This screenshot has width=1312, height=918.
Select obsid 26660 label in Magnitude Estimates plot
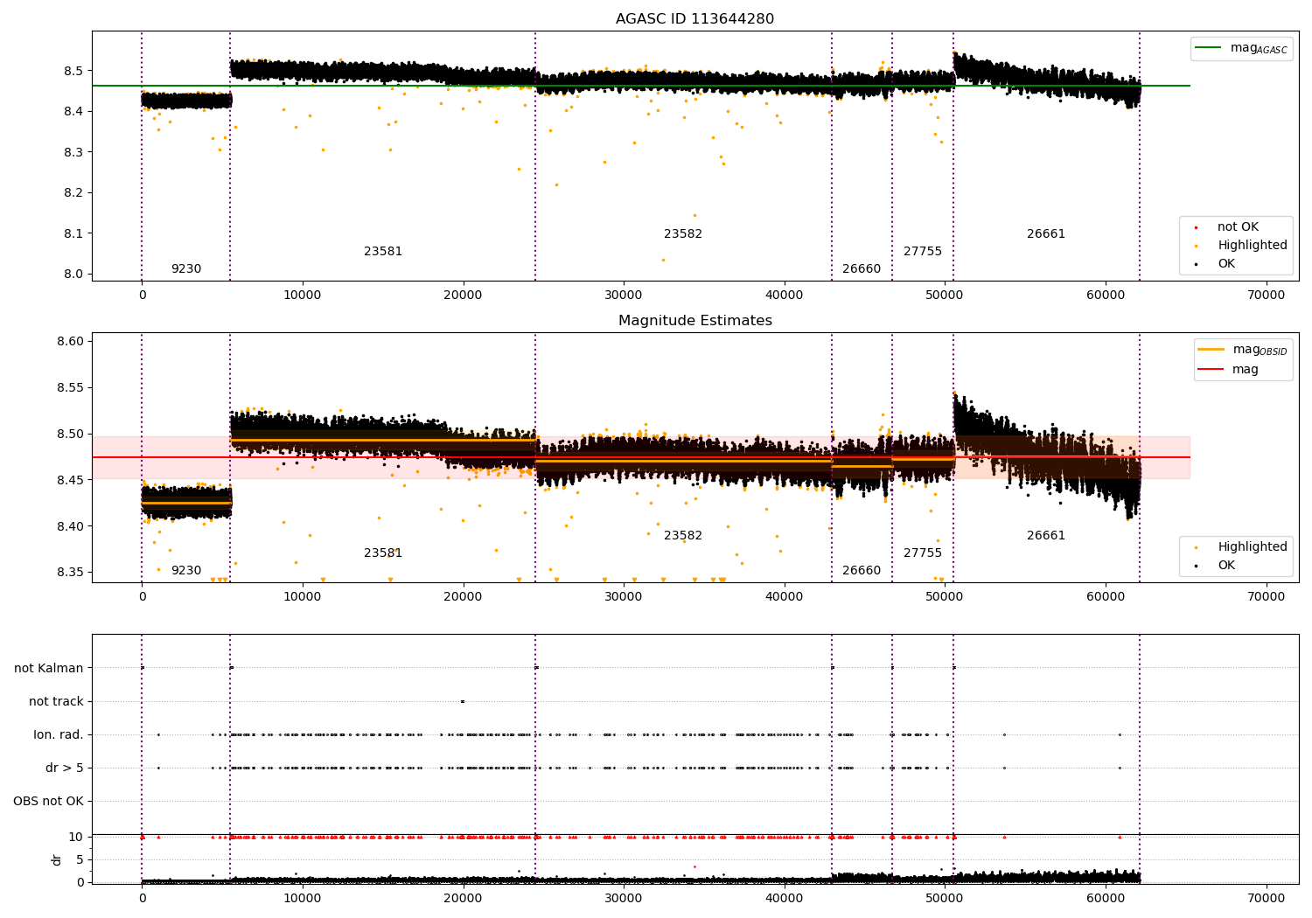(862, 571)
